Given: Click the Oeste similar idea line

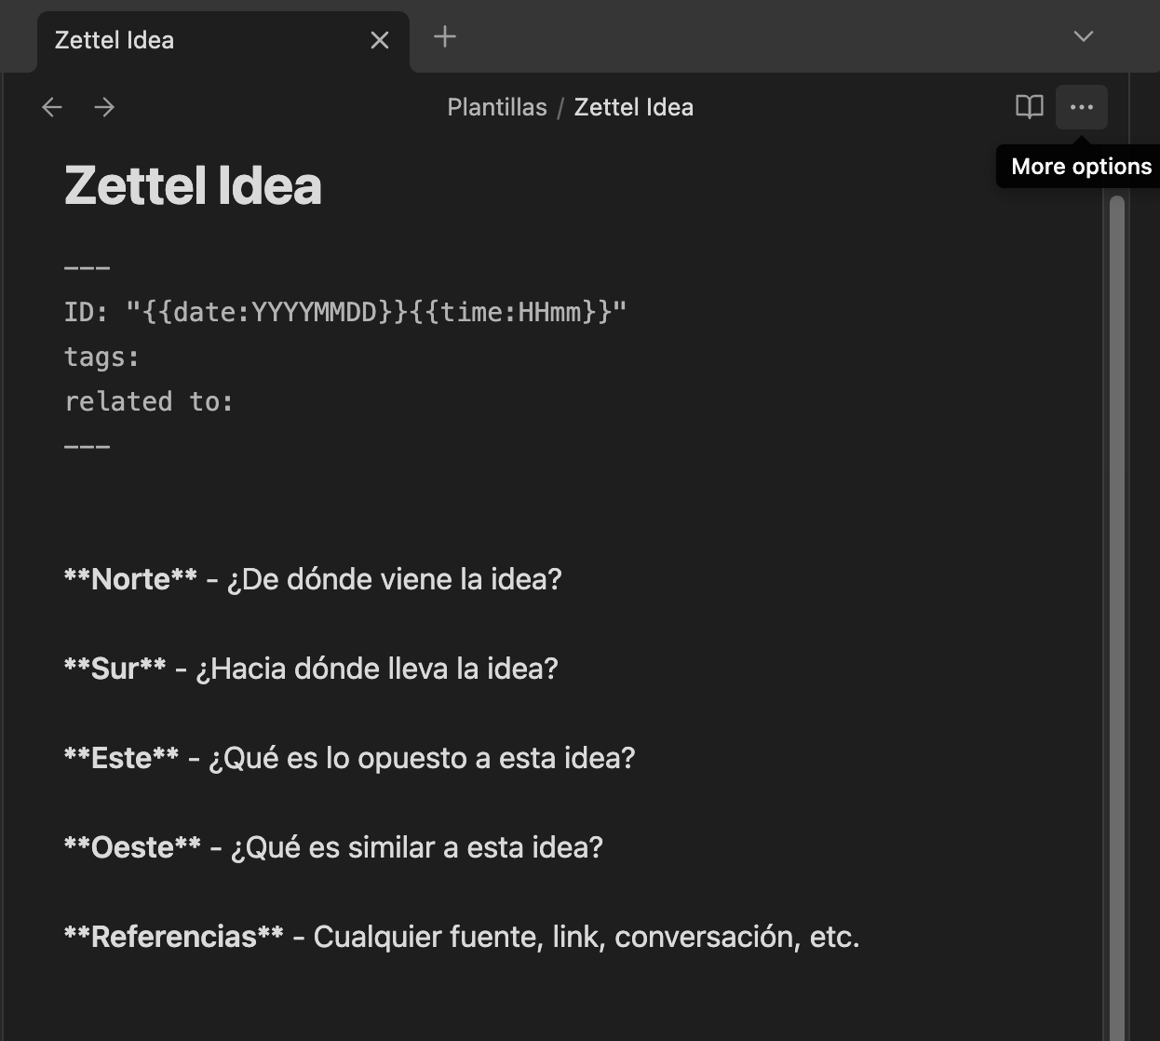Looking at the screenshot, I should click(x=333, y=847).
